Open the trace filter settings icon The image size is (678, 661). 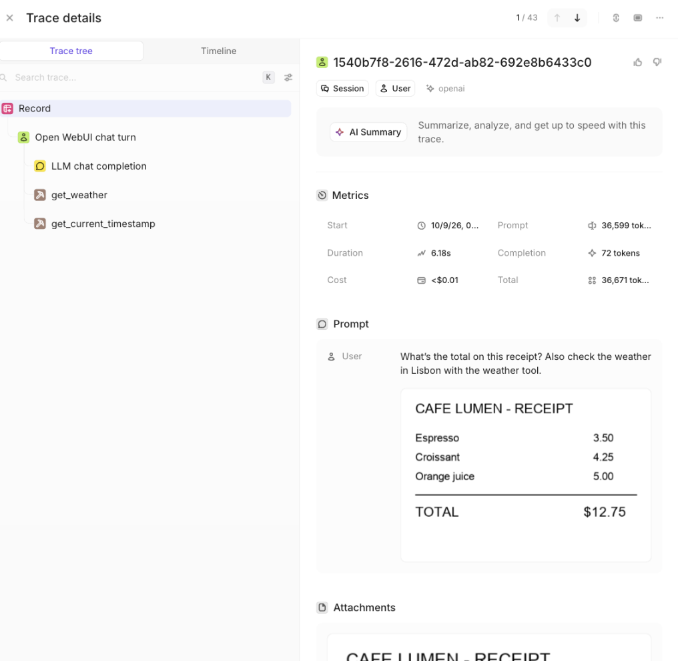tap(288, 77)
